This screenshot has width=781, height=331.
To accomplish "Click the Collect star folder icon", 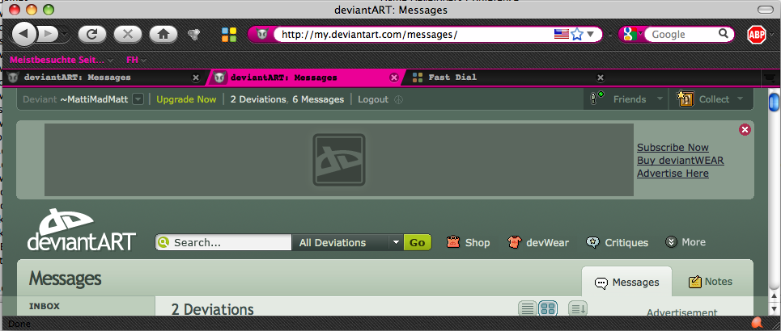I will point(685,98).
